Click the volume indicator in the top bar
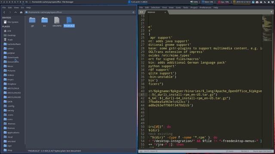The image size is (275, 154). [x=194, y=2]
